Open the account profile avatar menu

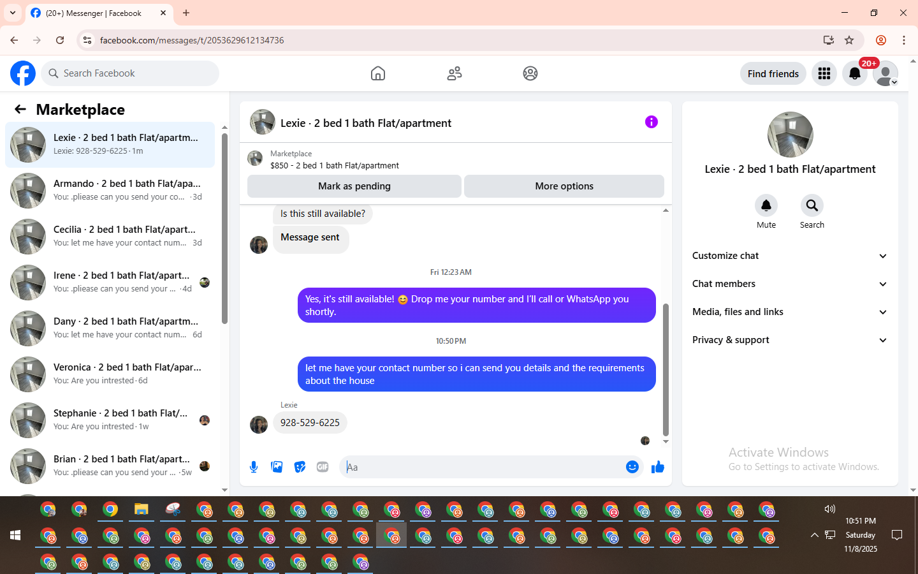tap(885, 73)
